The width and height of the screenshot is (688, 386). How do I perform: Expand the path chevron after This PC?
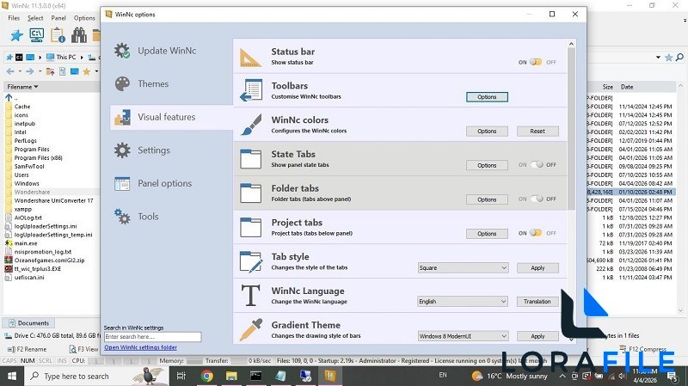(x=82, y=58)
